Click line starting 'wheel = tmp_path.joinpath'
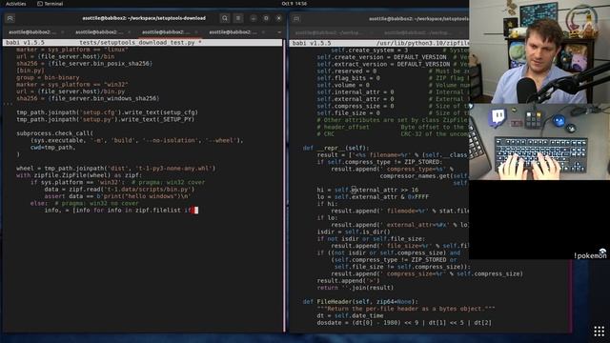Screen dimensions: 610x343 click(115, 169)
